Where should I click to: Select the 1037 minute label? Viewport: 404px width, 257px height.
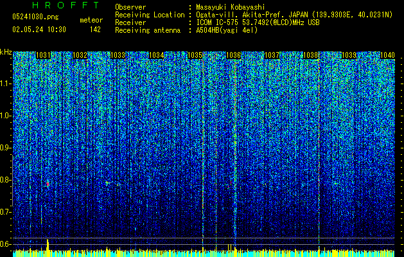click(272, 55)
